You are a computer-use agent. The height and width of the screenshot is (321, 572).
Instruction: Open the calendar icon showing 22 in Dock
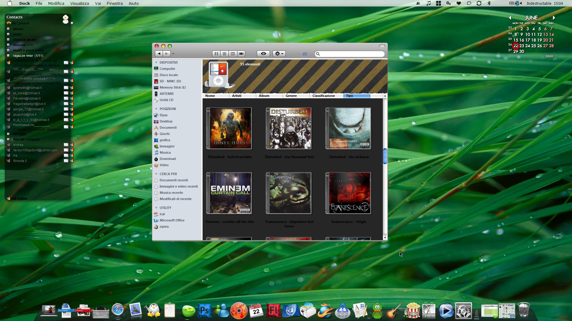[x=256, y=311]
